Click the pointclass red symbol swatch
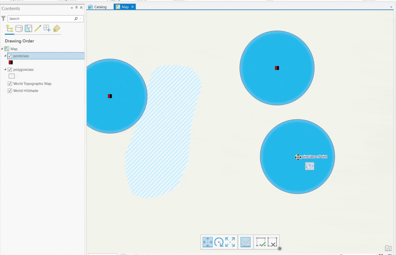396x255 pixels. click(x=11, y=62)
